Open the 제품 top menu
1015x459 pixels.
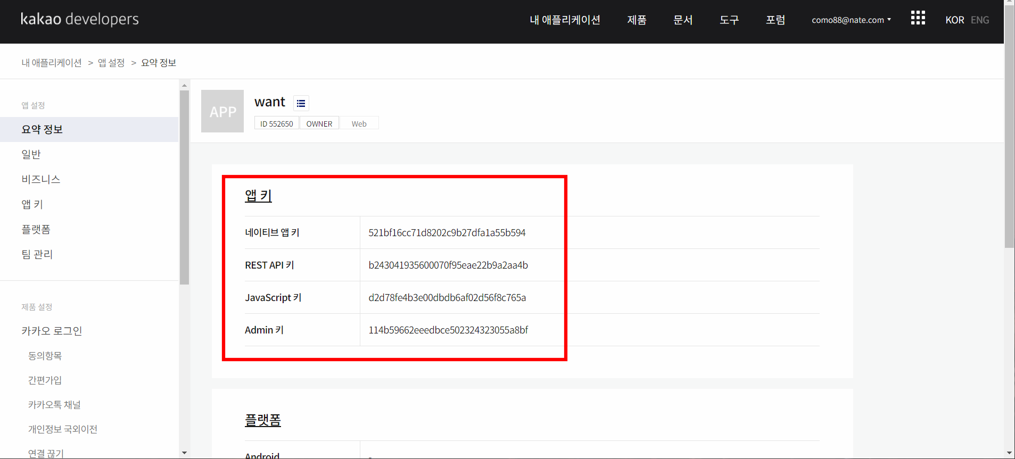click(x=637, y=20)
